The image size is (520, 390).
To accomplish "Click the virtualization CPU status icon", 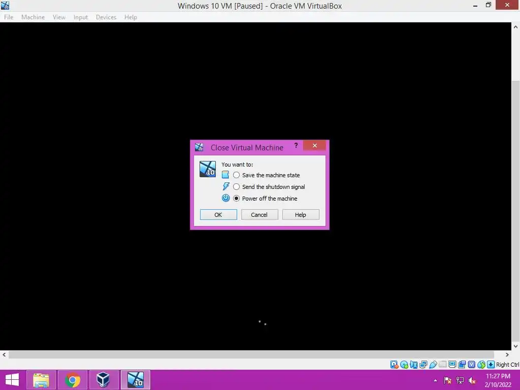I will click(471, 365).
